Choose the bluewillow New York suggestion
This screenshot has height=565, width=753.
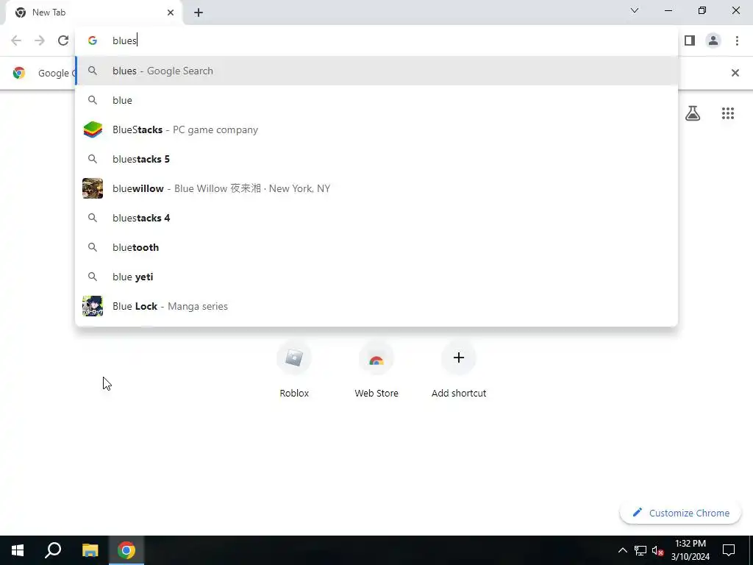click(376, 188)
